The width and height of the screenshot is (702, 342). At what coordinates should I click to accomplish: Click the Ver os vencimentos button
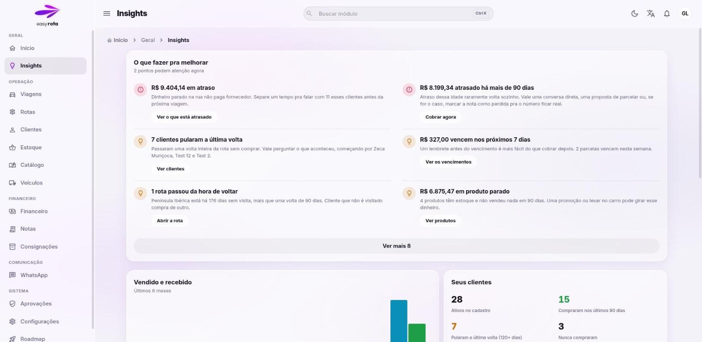click(x=448, y=162)
